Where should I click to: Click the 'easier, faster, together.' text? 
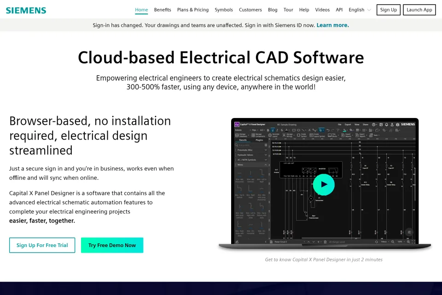point(42,221)
